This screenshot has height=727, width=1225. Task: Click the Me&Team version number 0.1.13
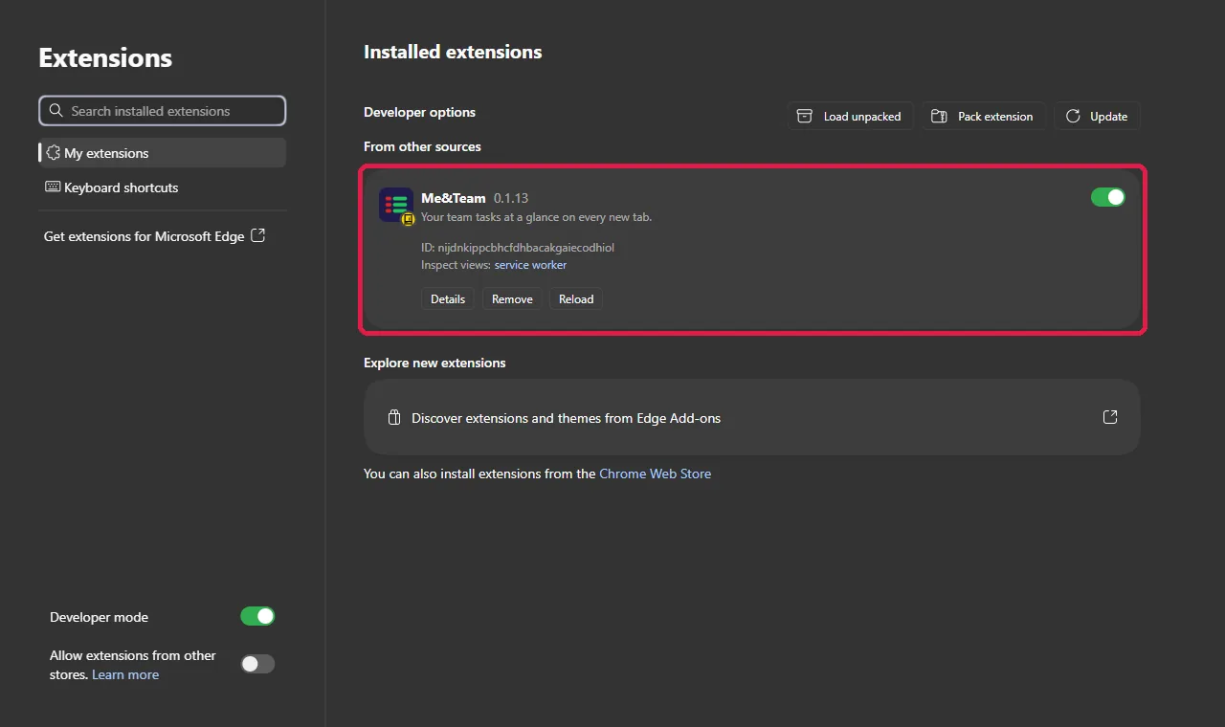point(511,198)
